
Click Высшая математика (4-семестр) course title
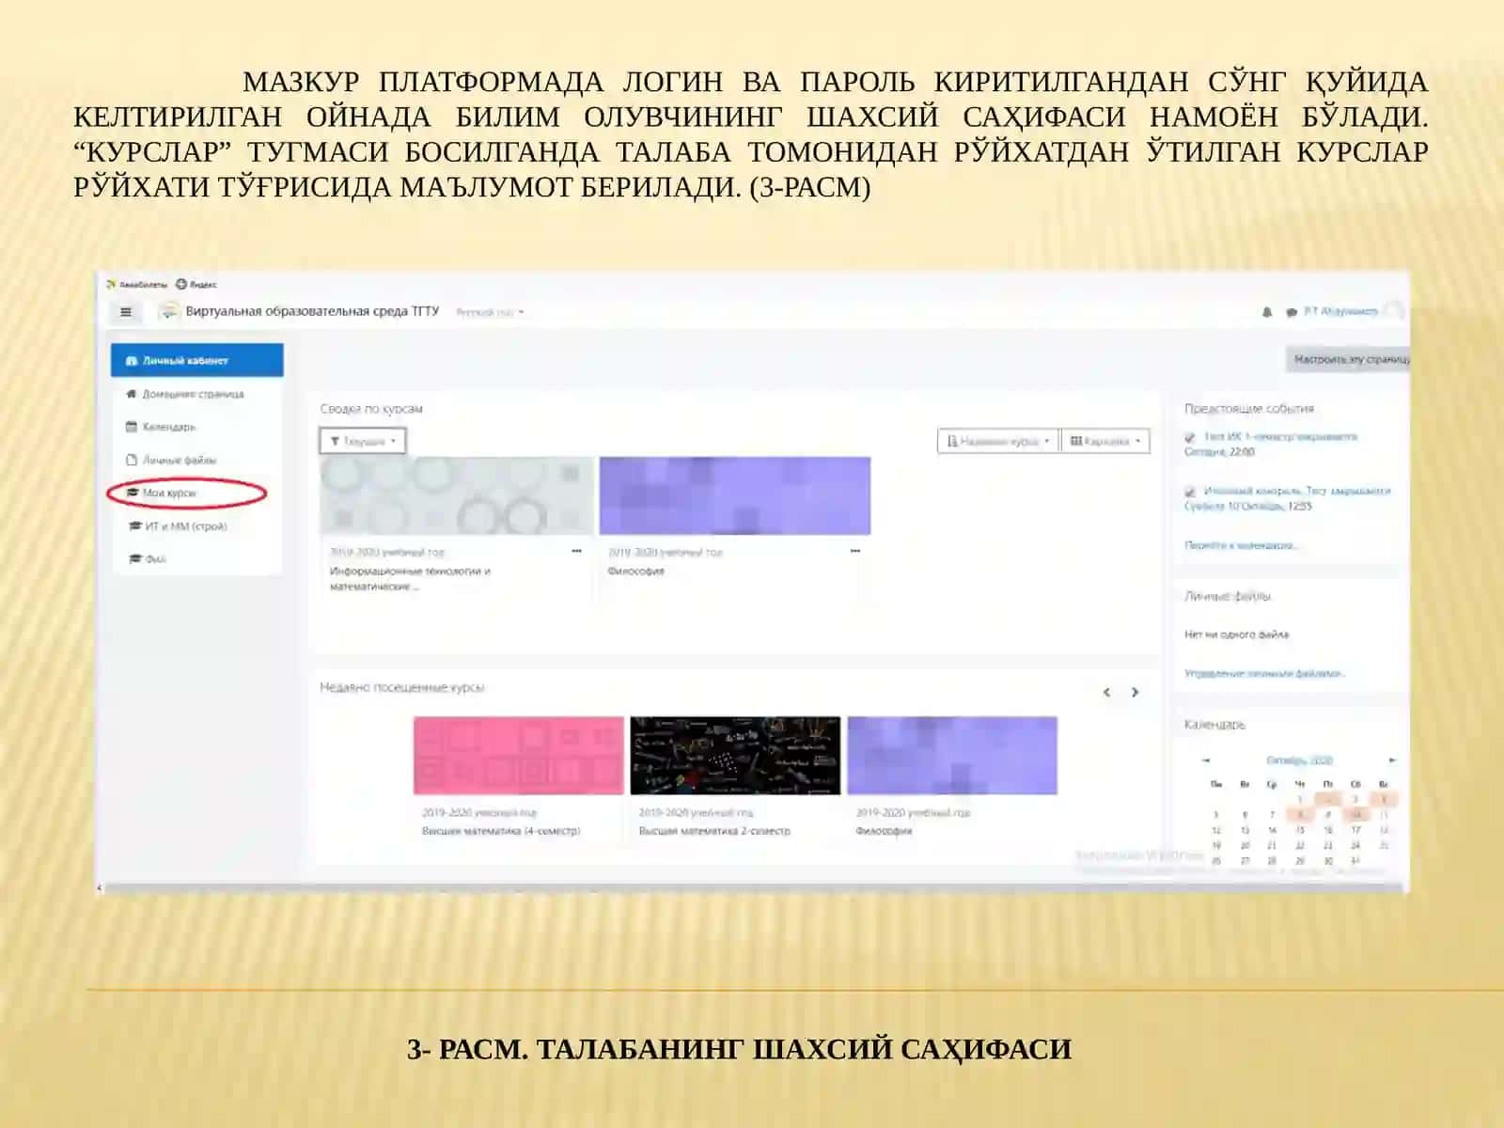click(x=501, y=831)
